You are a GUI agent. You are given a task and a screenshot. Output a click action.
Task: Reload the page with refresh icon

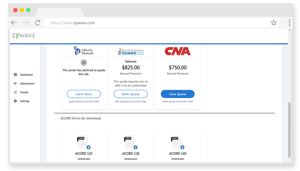click(38, 23)
